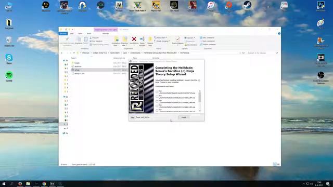Click Downloads in the address breadcrumb
Image resolution: width=333 pixels, height=187 pixels.
(x=135, y=53)
